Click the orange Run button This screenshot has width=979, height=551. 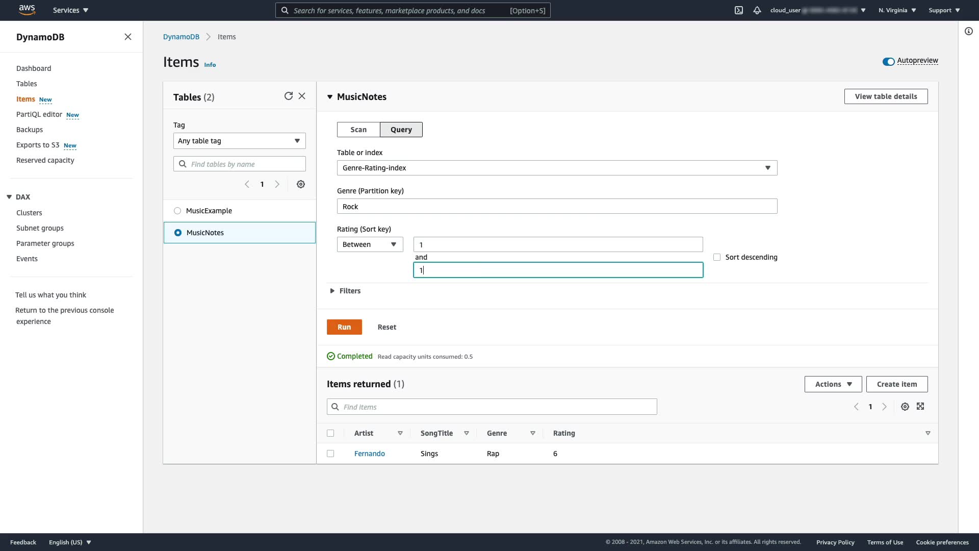pos(344,327)
